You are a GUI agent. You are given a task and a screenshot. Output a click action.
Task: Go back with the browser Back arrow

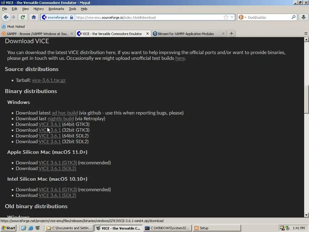click(x=6, y=17)
